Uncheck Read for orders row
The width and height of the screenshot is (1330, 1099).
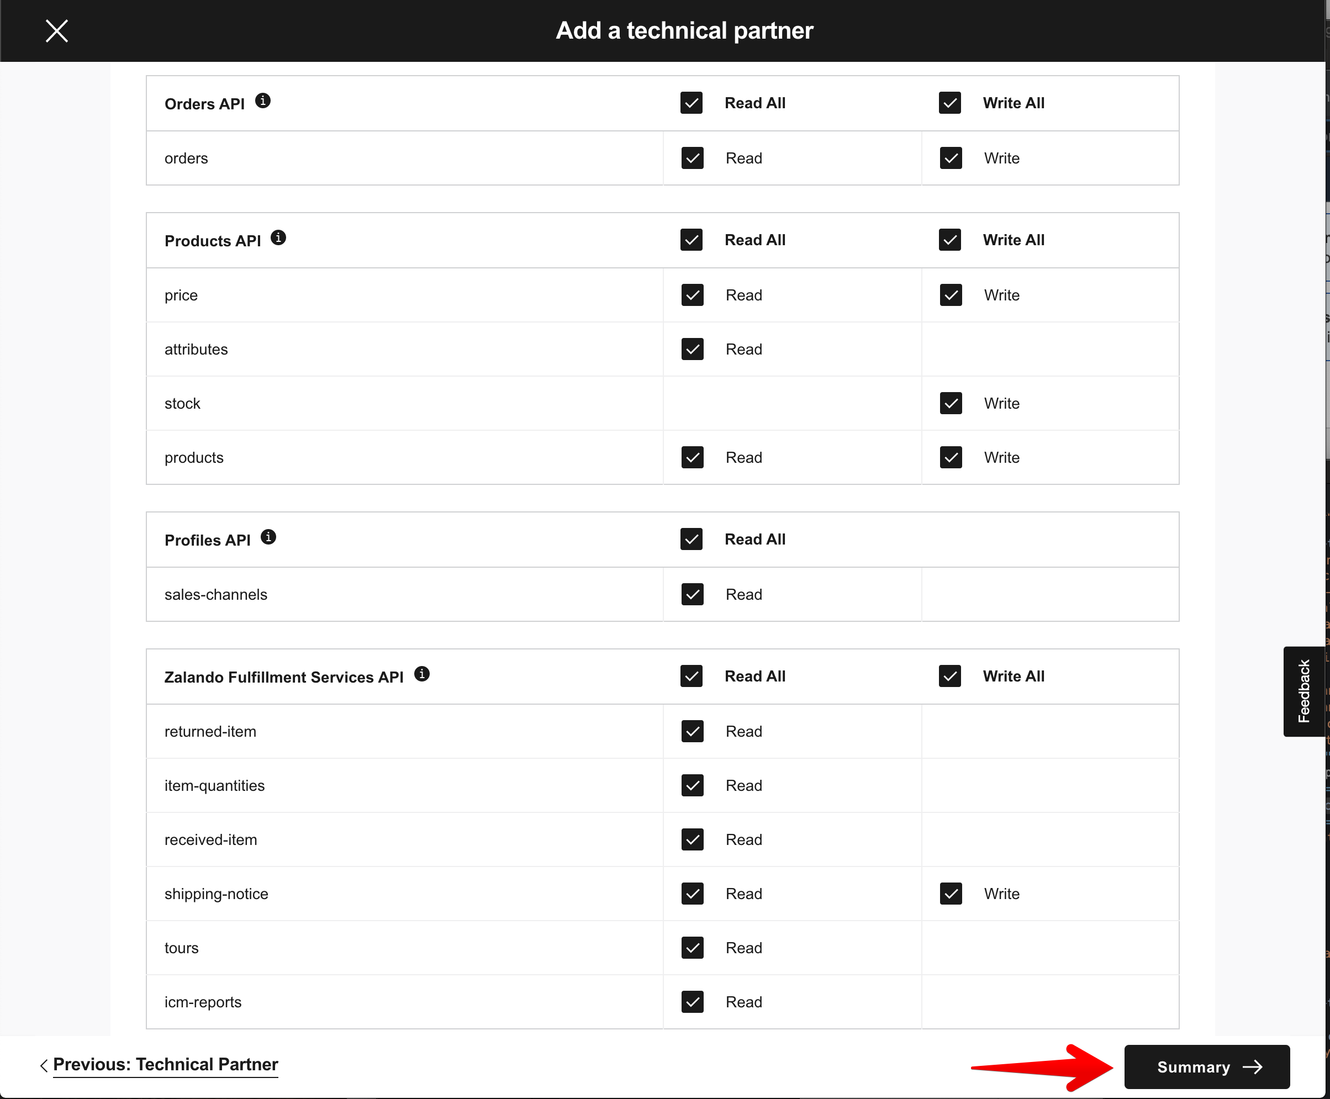pos(693,157)
